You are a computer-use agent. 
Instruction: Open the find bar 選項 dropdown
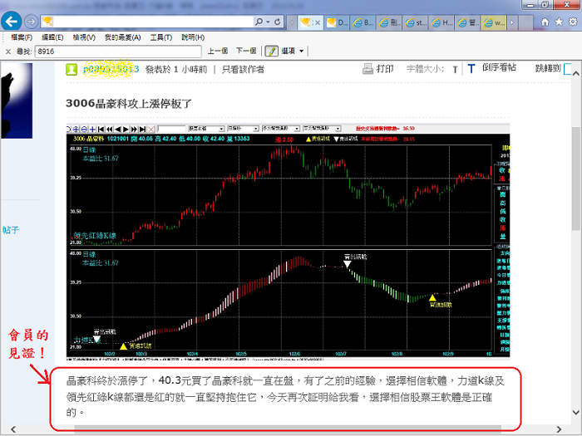(x=293, y=51)
